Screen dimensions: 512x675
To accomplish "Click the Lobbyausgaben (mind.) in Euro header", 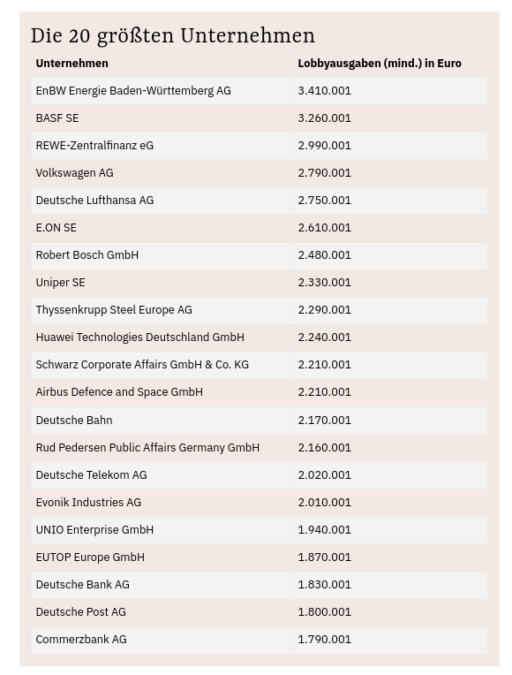I will coord(380,64).
